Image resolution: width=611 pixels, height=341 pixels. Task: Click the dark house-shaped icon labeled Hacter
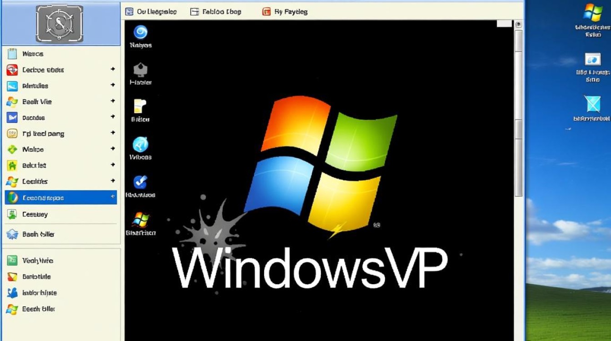coord(140,70)
